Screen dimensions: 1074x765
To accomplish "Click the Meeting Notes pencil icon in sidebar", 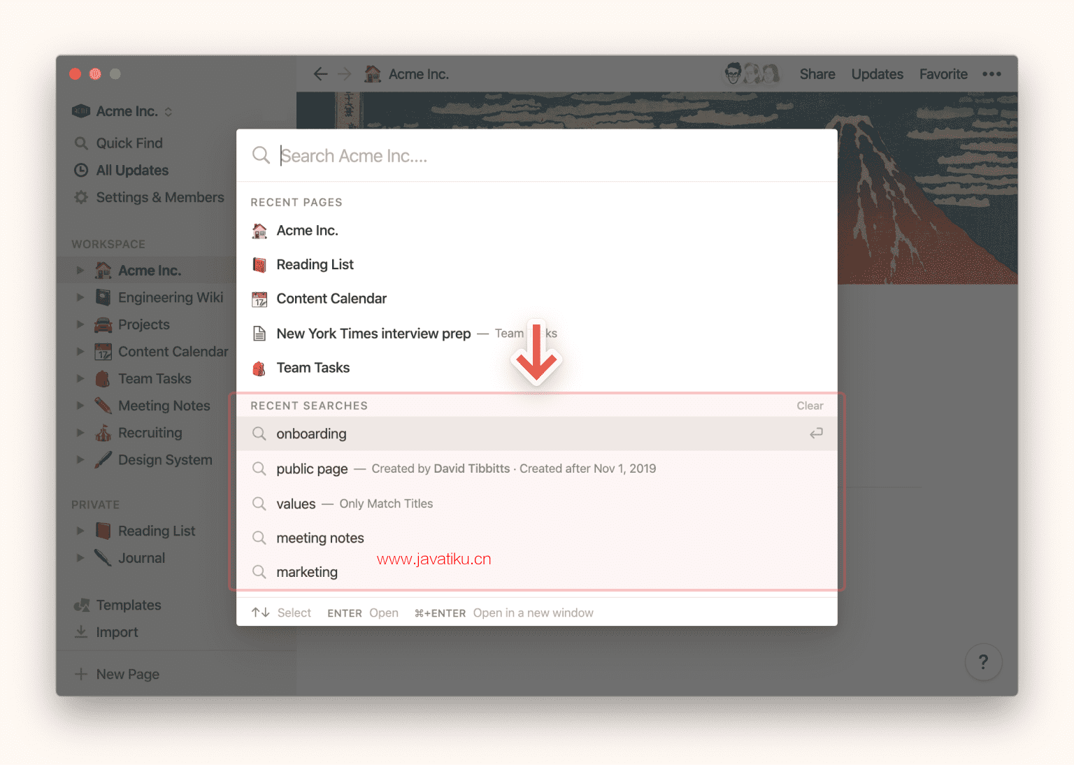I will [x=103, y=406].
